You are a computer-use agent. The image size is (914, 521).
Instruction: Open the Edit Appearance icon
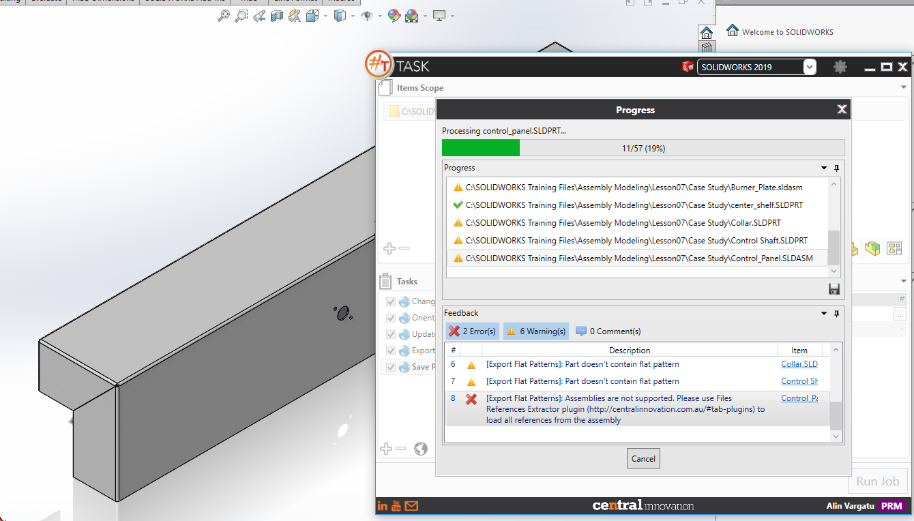(394, 16)
